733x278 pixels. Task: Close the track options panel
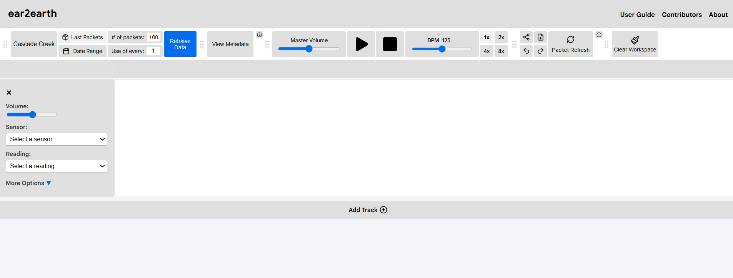click(9, 93)
